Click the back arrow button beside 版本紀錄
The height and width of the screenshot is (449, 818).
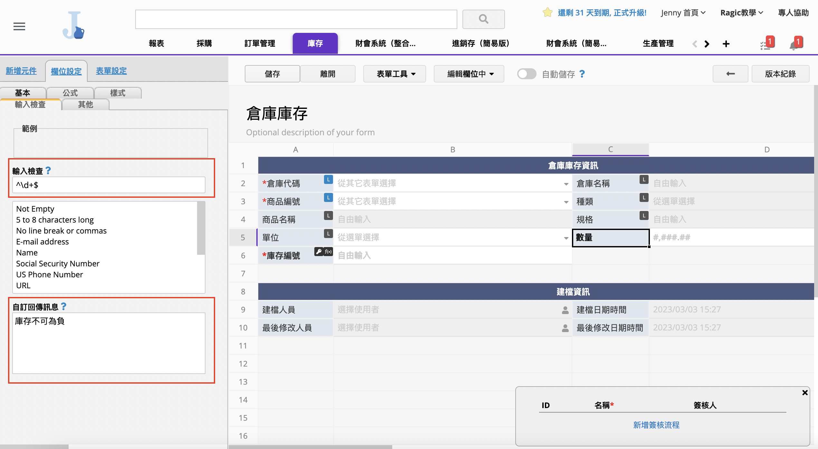[x=730, y=74]
